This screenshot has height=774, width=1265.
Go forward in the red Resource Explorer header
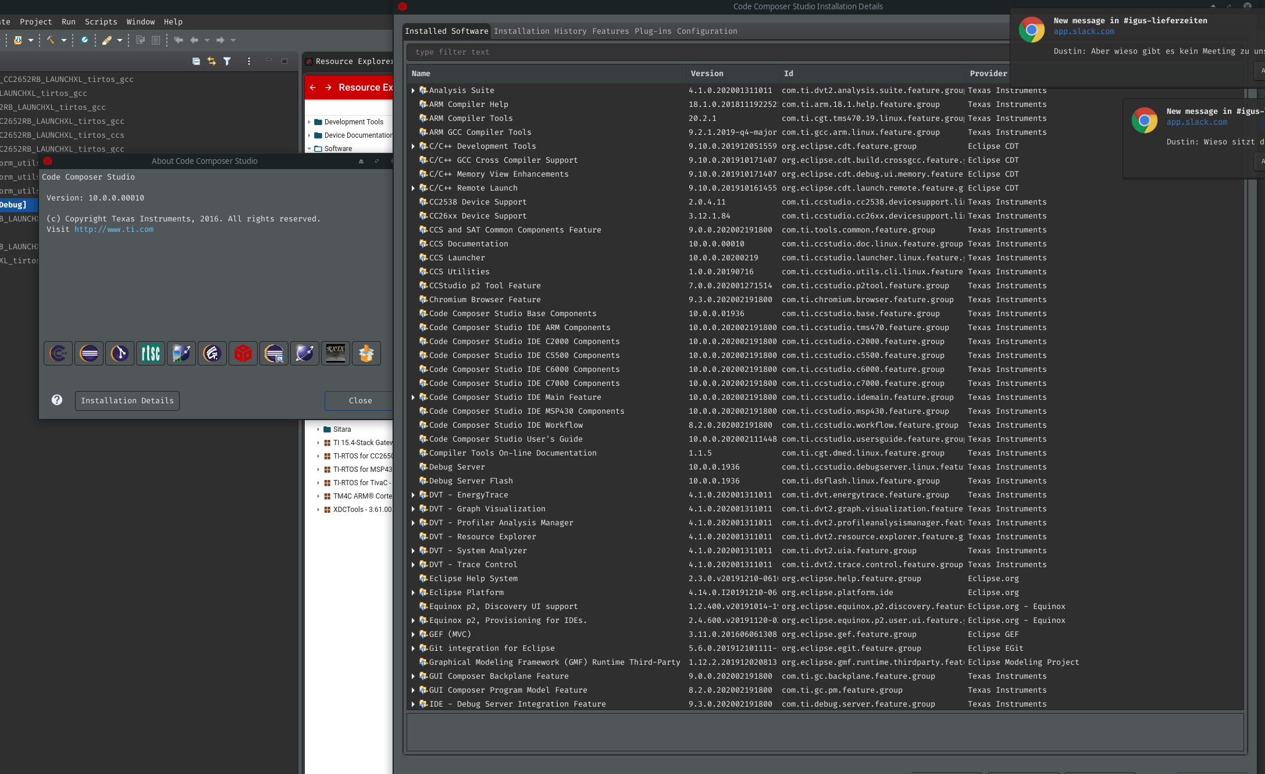[329, 87]
